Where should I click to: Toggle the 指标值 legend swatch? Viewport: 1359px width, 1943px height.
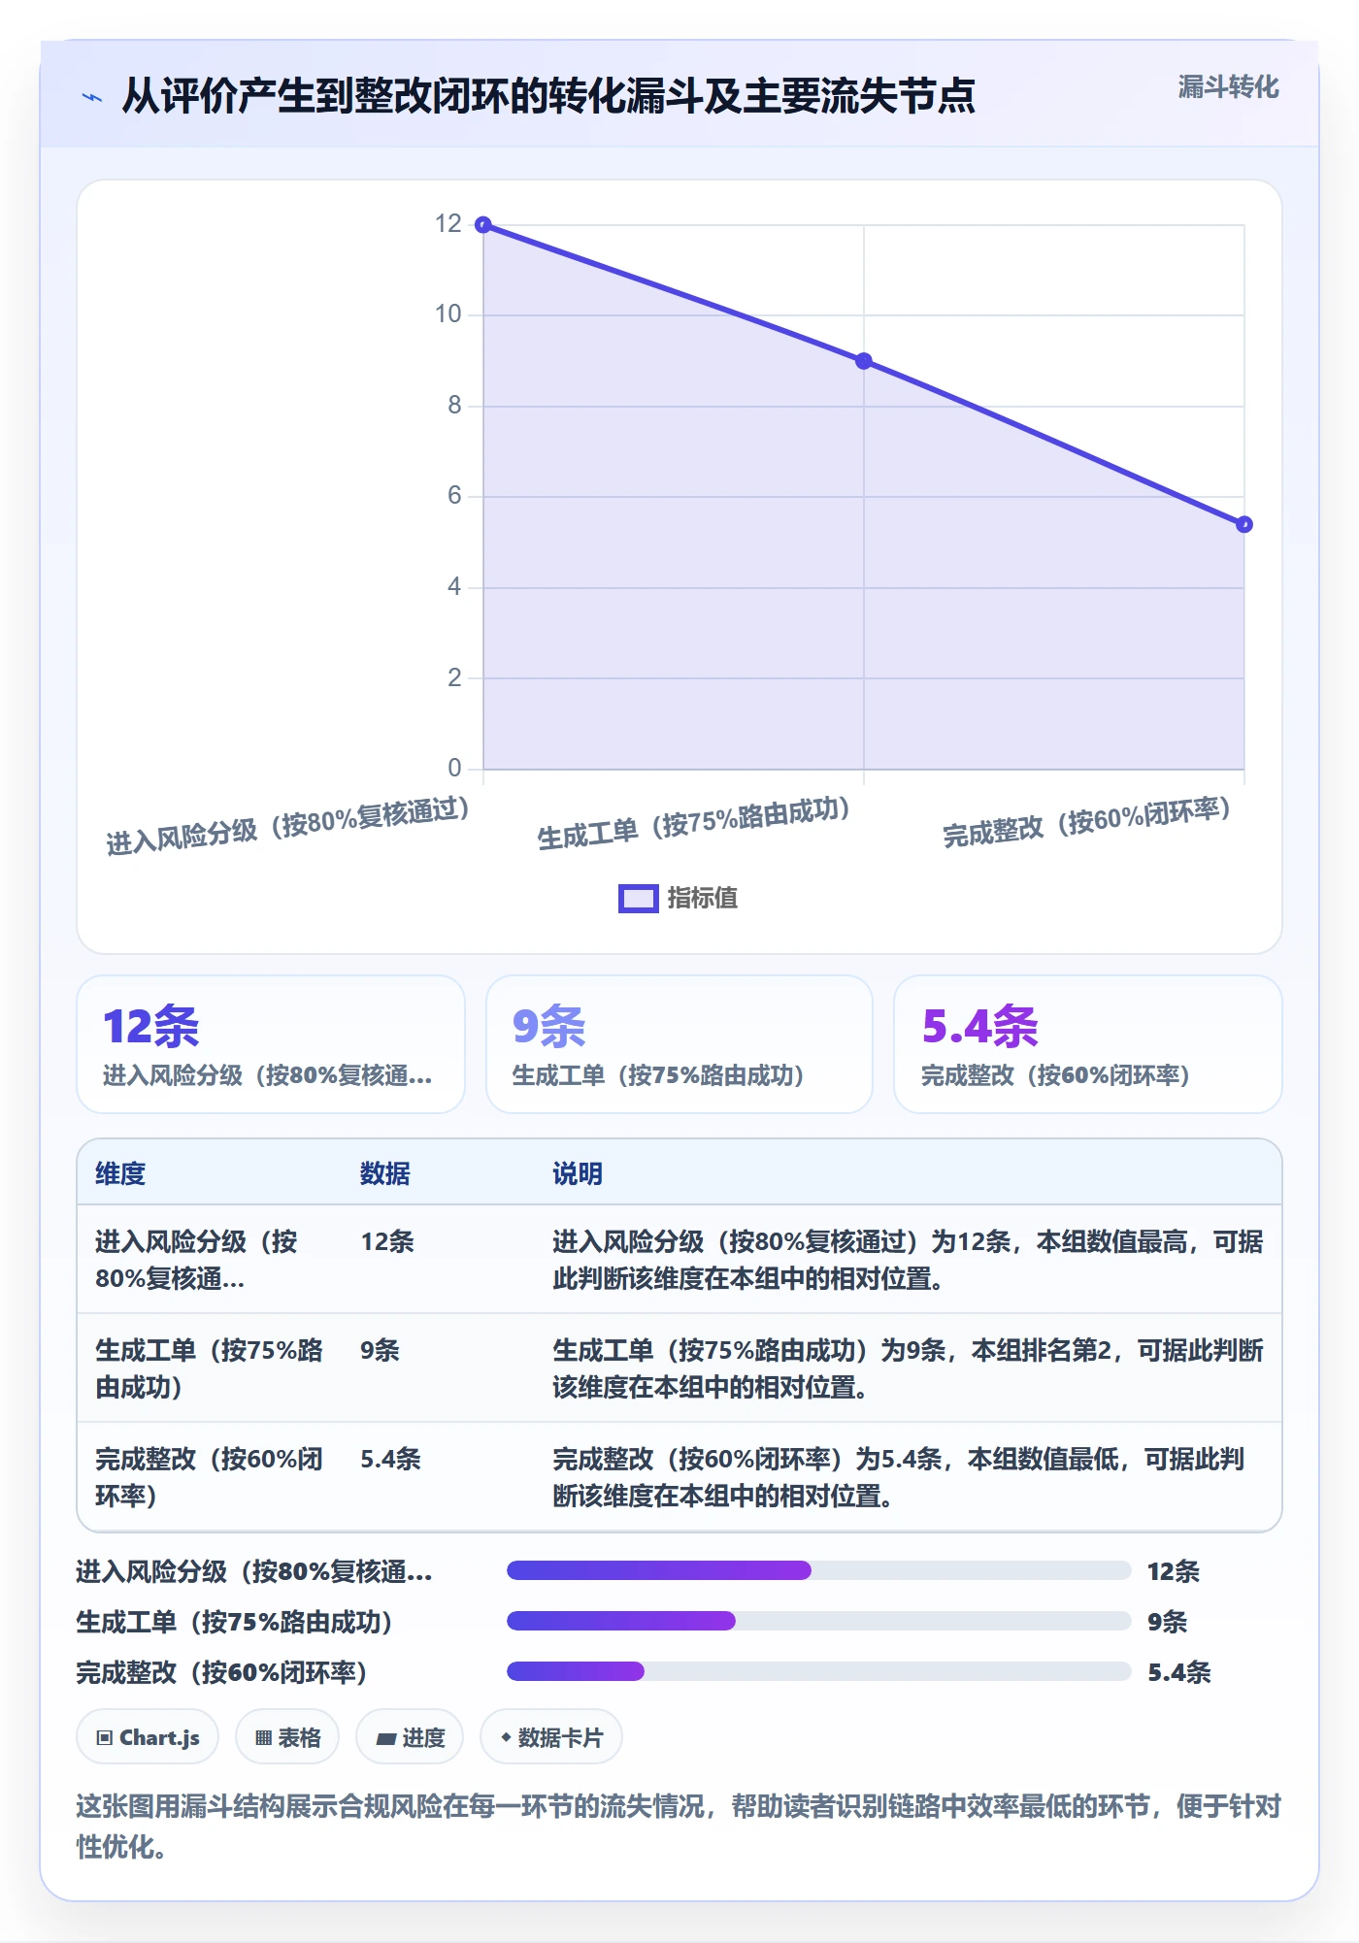[638, 899]
